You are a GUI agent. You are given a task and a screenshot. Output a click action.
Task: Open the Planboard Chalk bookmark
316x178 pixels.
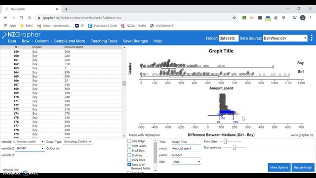(x=103, y=26)
